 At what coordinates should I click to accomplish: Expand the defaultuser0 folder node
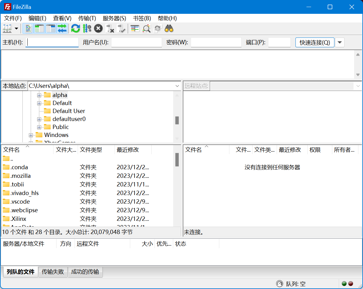(x=39, y=119)
